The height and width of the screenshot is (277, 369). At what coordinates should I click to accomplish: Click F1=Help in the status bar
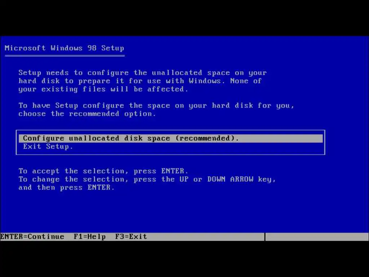[90, 237]
